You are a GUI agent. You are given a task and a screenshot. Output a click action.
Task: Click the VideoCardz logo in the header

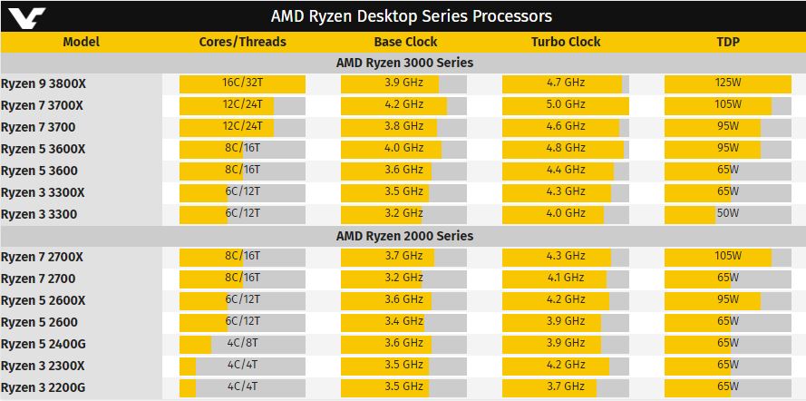point(26,17)
